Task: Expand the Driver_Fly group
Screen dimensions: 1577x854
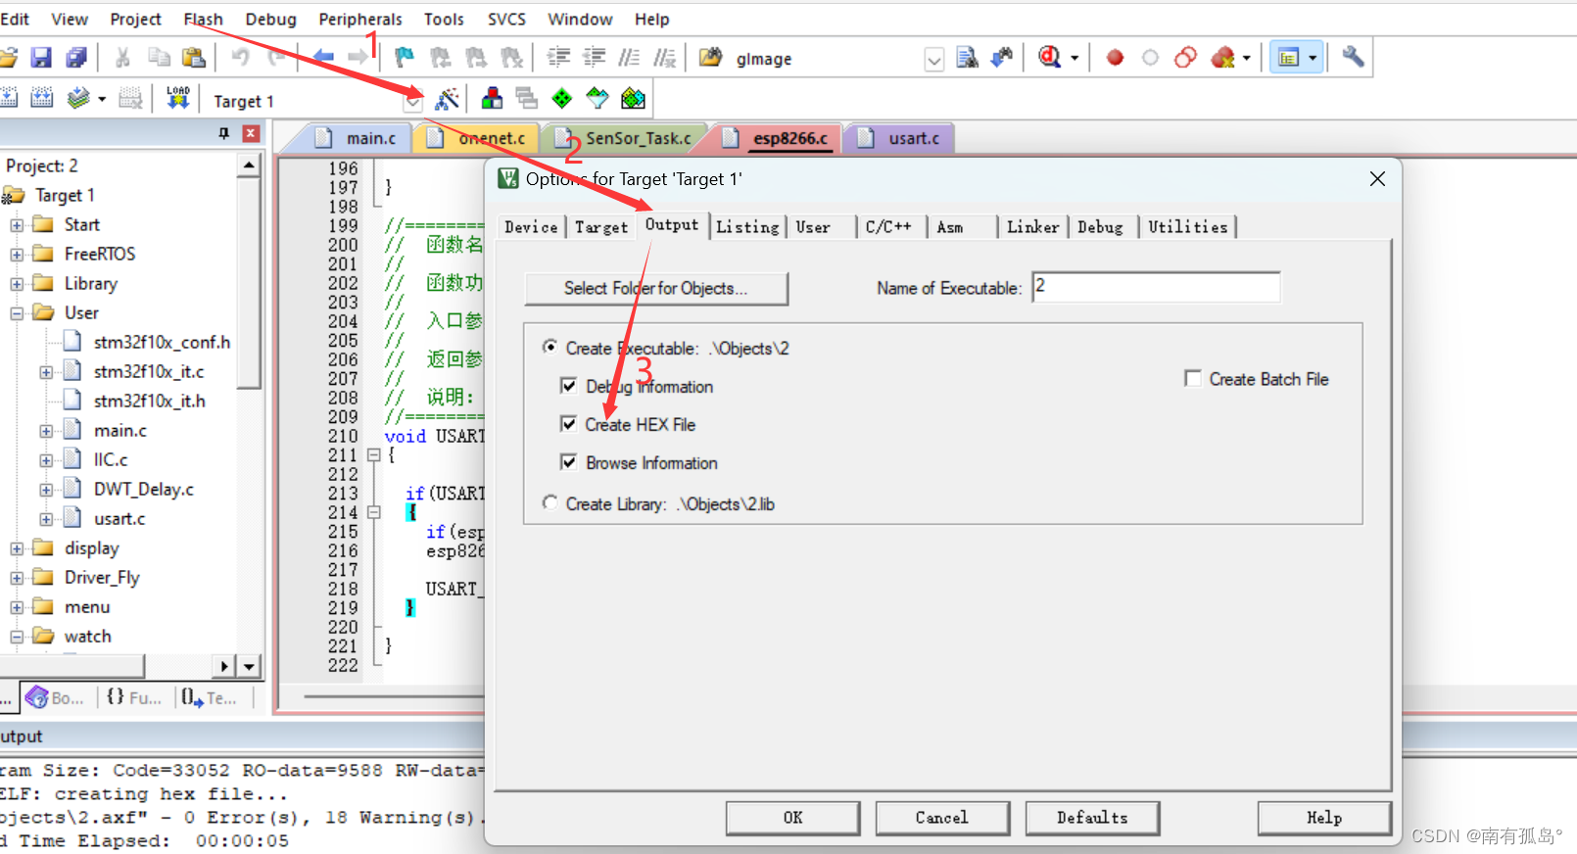Action: (x=17, y=578)
